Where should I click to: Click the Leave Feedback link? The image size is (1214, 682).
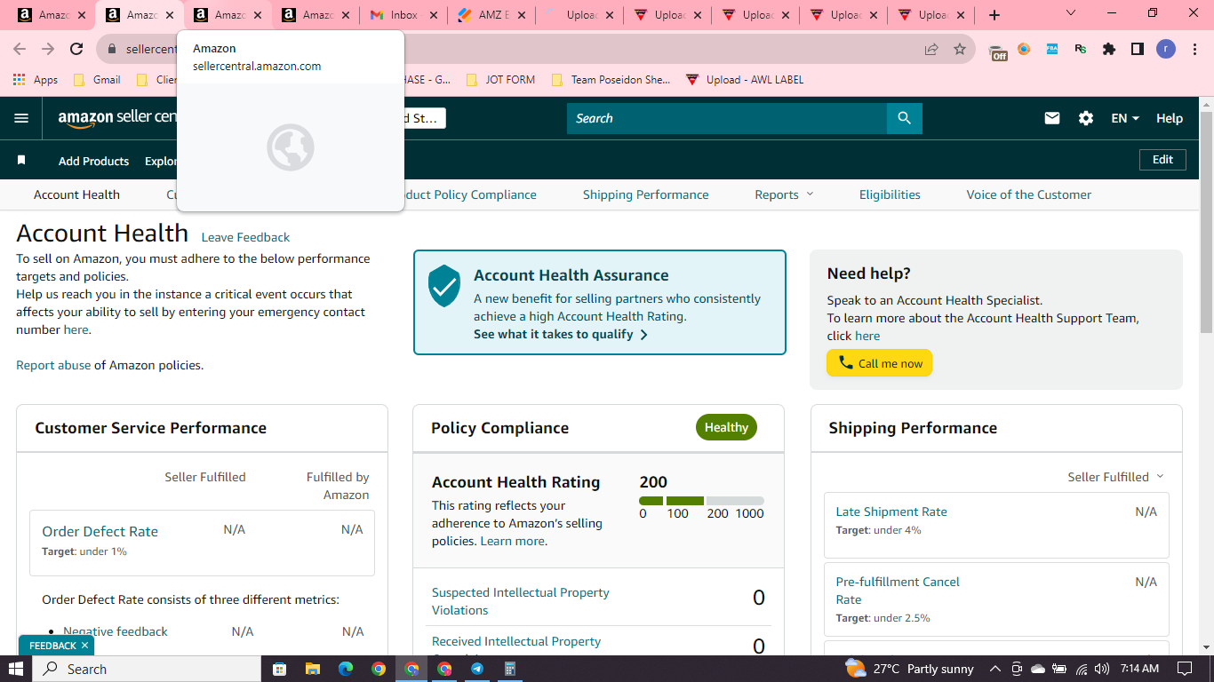click(x=245, y=237)
